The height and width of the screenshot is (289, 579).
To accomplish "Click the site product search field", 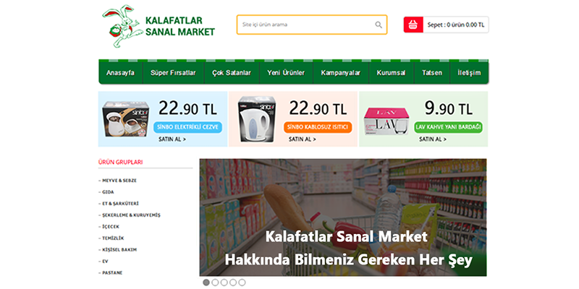I will coord(312,25).
